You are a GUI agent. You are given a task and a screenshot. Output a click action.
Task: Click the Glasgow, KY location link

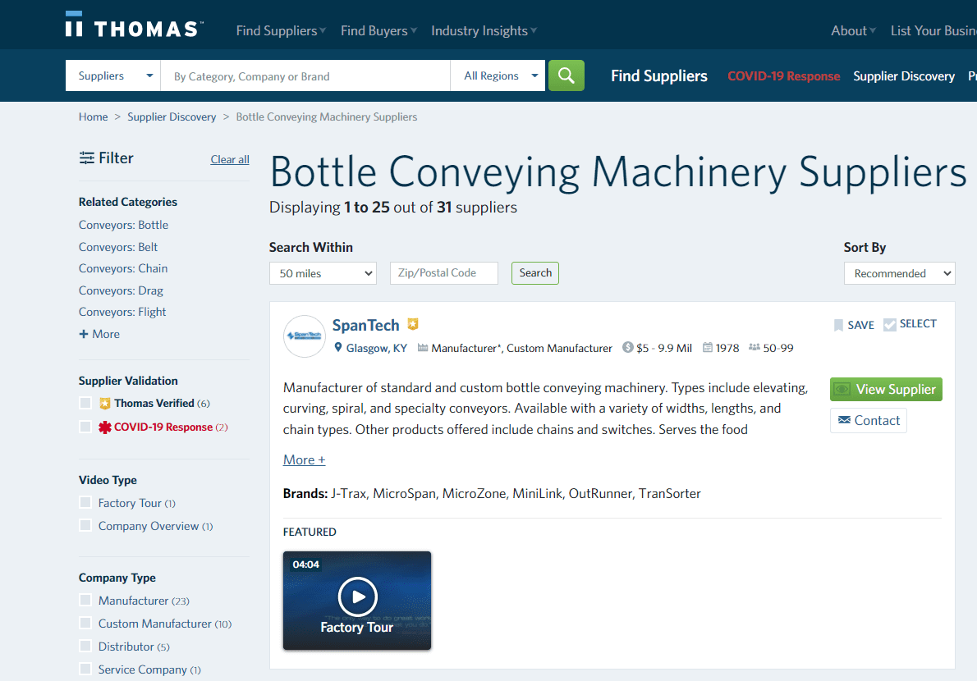[376, 348]
